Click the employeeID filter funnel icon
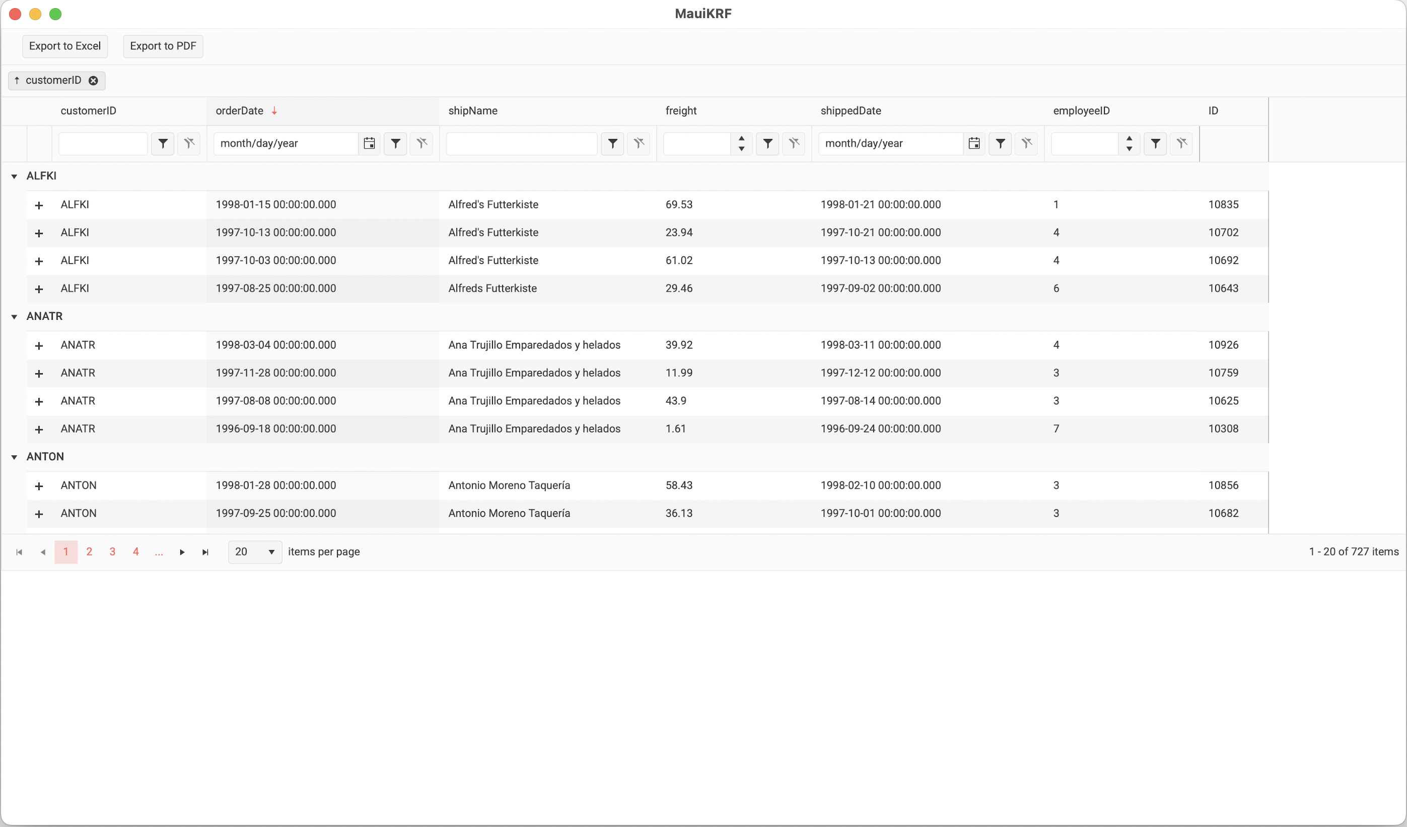 (x=1155, y=144)
